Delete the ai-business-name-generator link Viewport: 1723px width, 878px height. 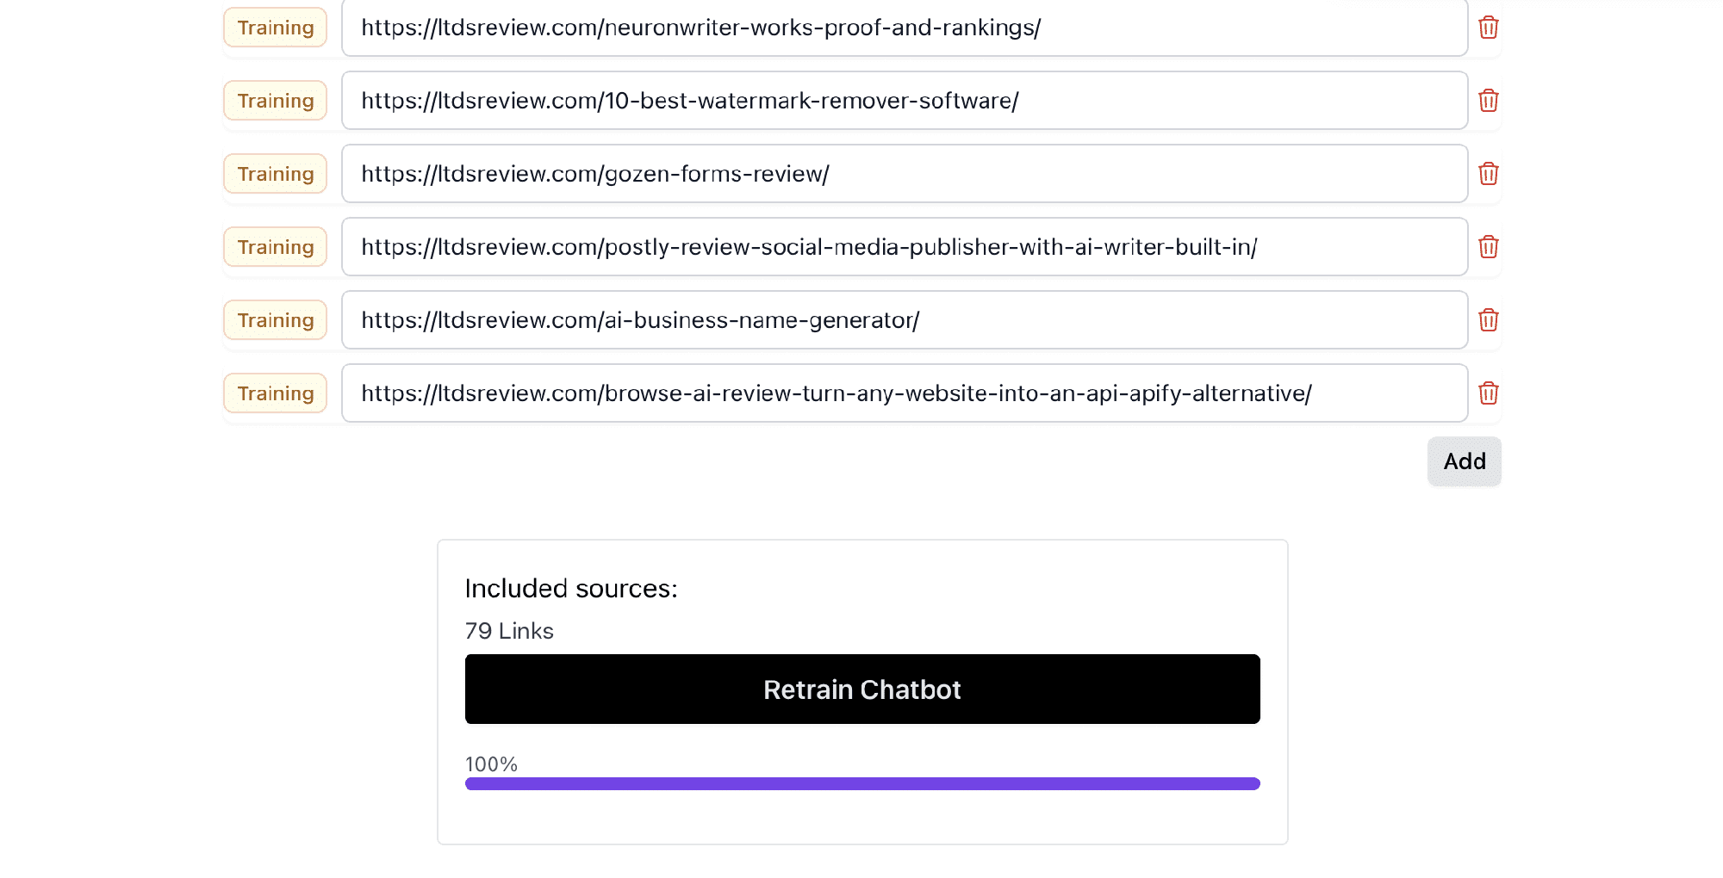click(1488, 320)
